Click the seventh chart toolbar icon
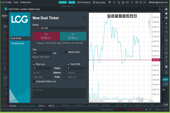 131,16
